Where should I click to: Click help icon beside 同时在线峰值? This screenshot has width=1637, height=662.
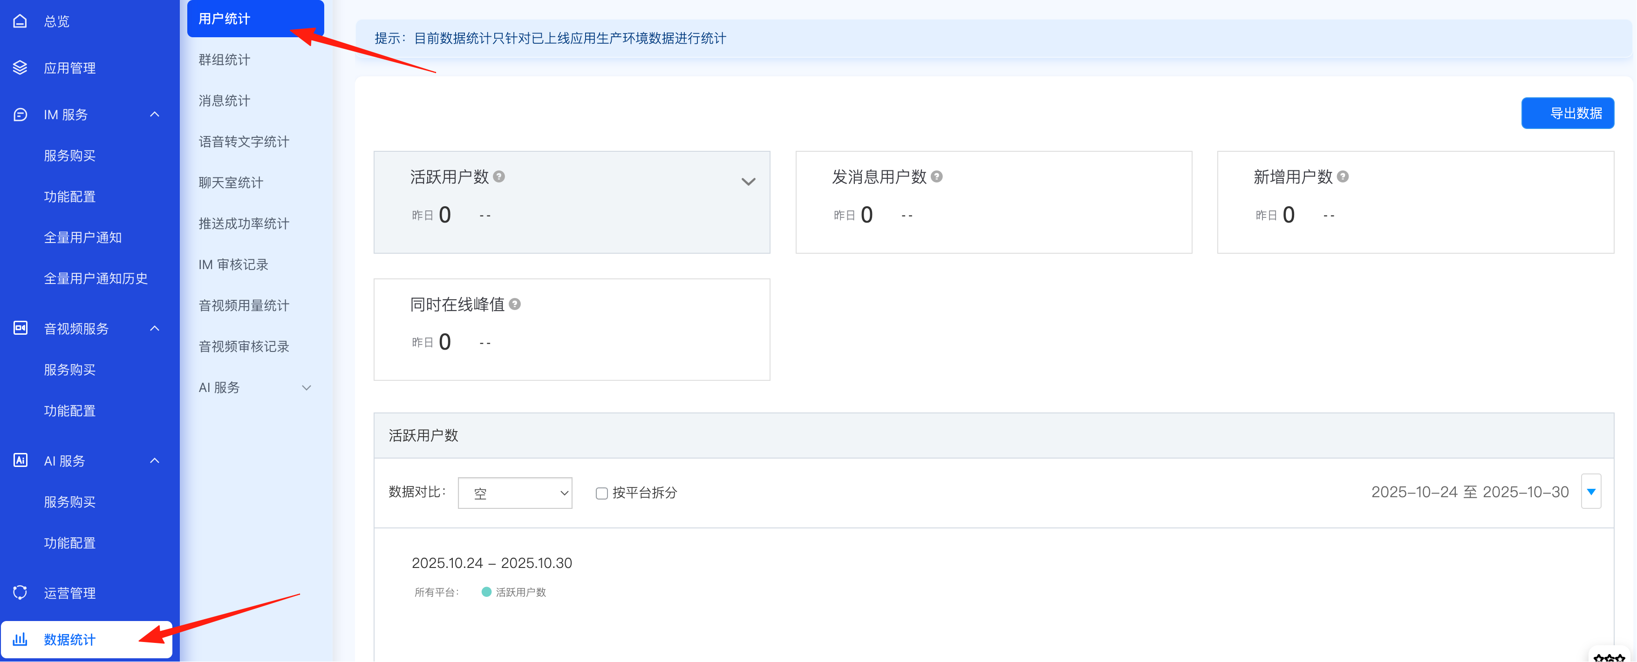tap(515, 304)
